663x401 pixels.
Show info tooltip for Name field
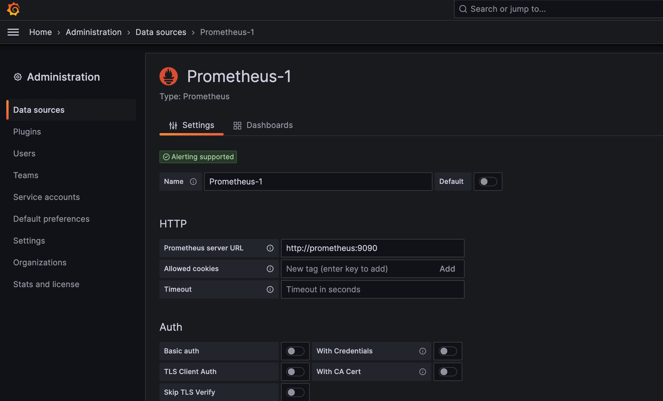click(193, 182)
